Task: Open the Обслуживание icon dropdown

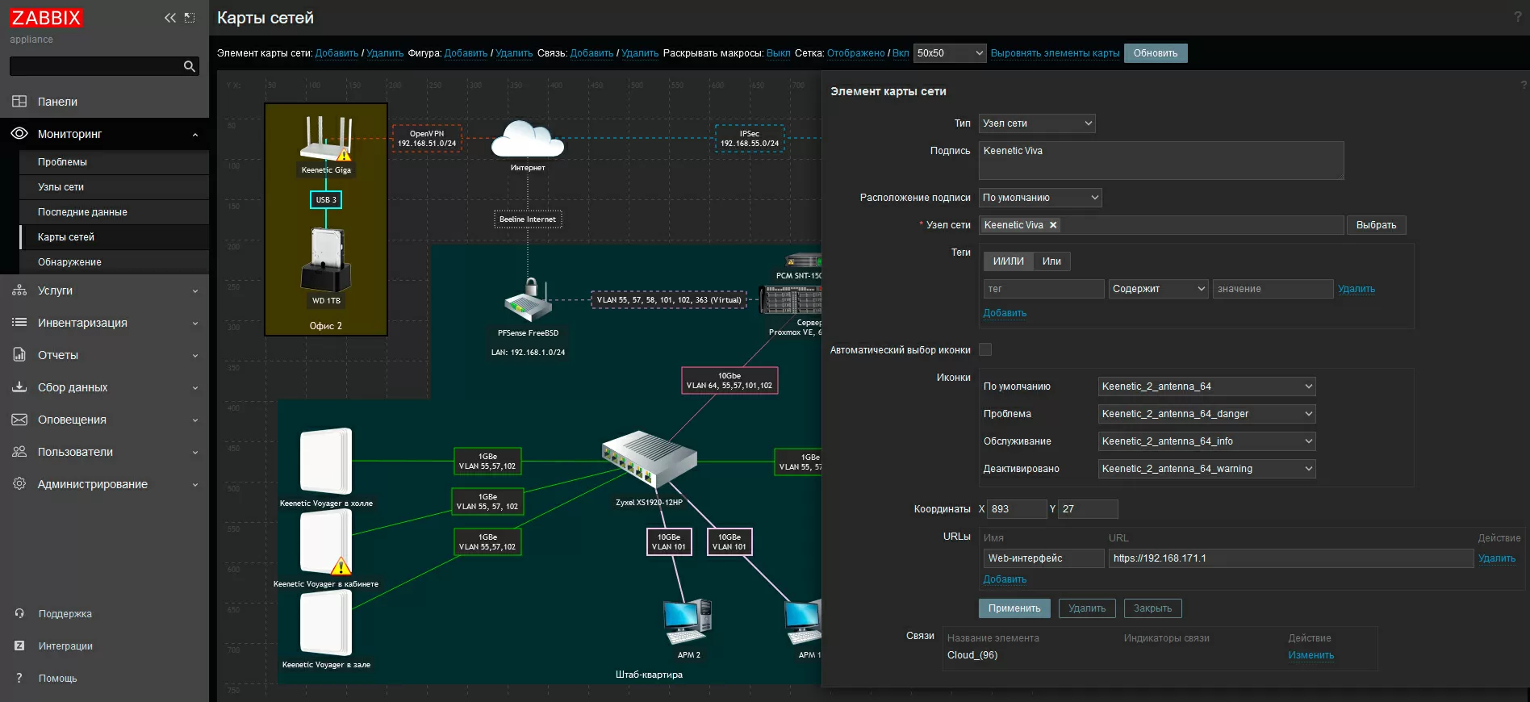Action: coord(1207,441)
